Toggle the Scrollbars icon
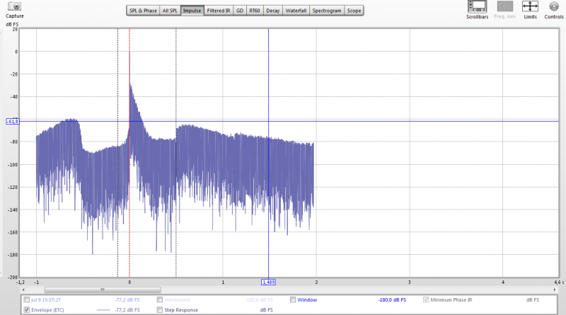566x315 pixels. pos(477,6)
